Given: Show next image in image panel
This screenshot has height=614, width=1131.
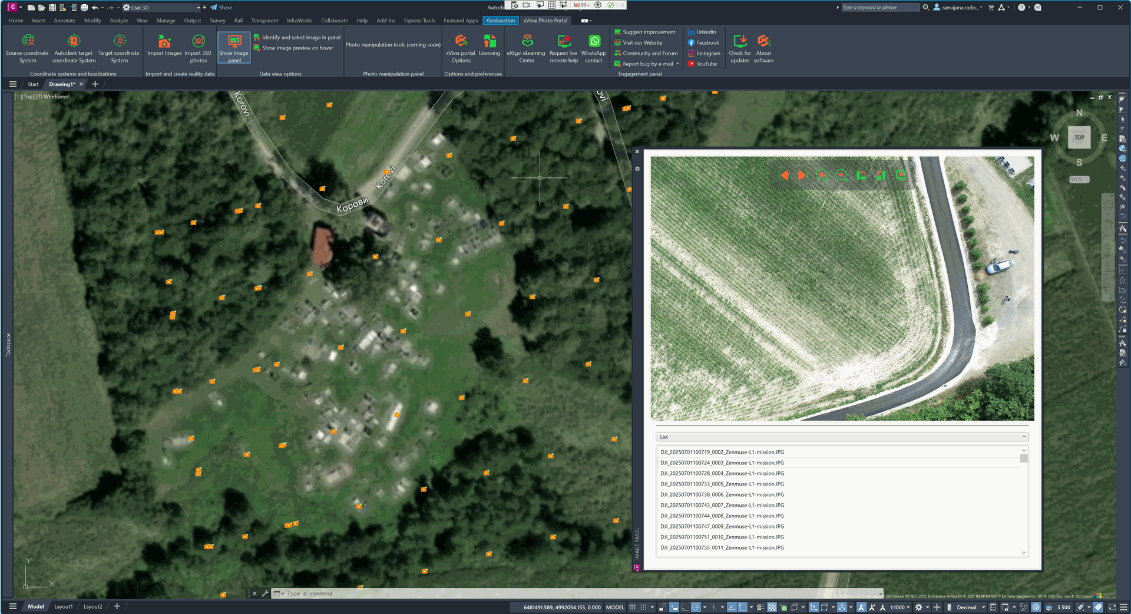Looking at the screenshot, I should tap(802, 176).
